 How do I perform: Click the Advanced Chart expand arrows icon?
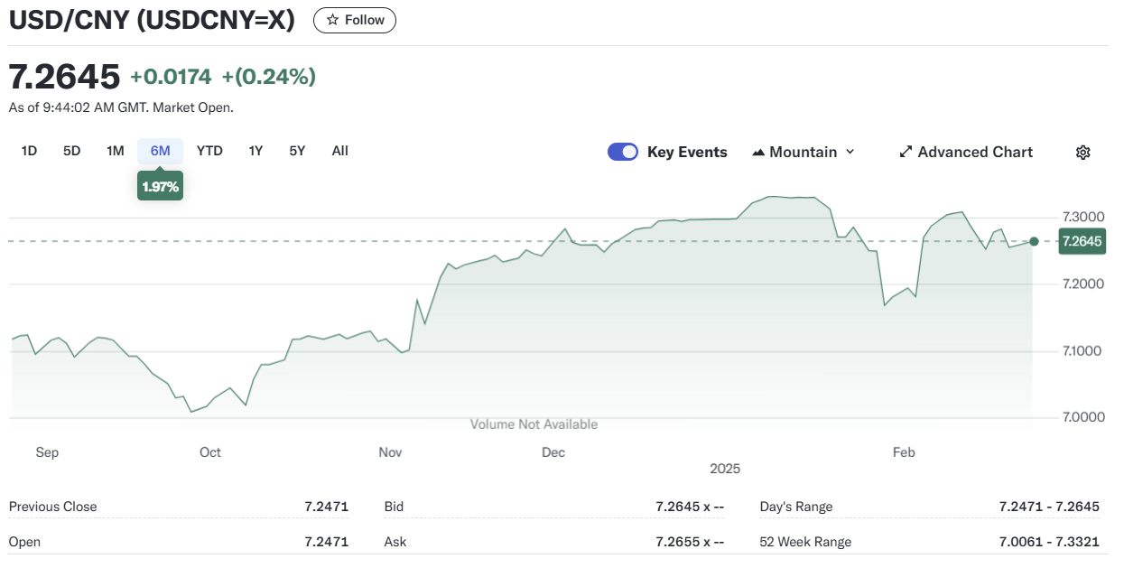906,153
